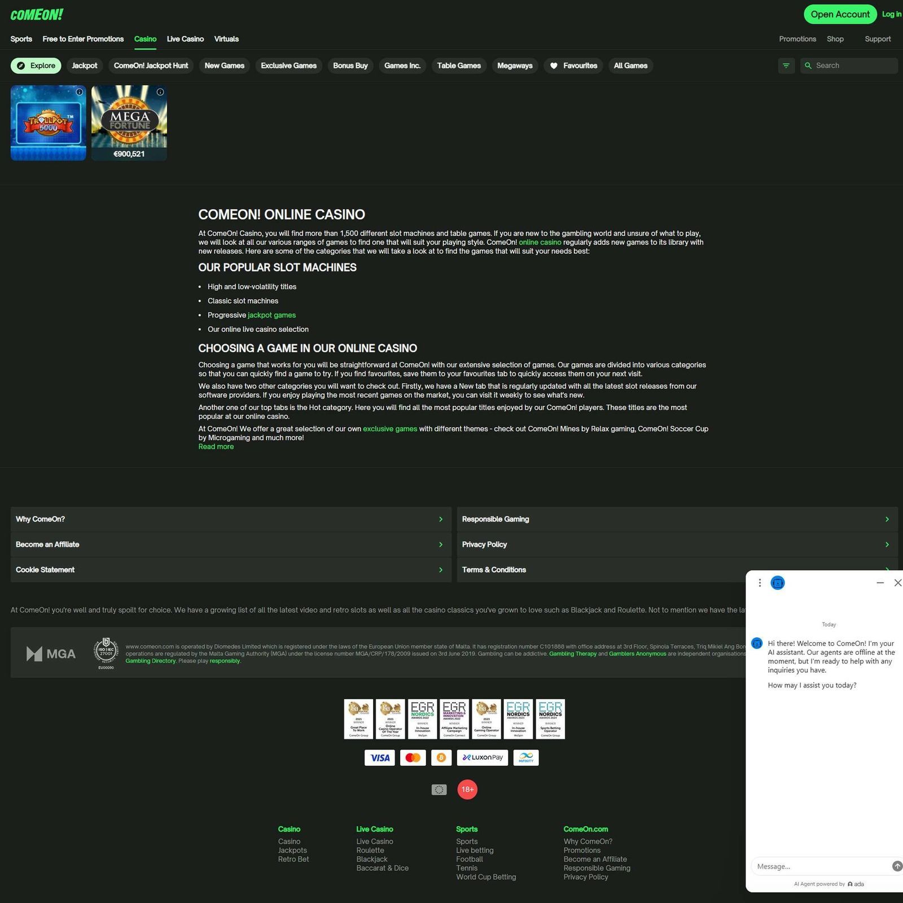This screenshot has width=903, height=903.
Task: Open Retro Bet footer link
Action: point(293,859)
